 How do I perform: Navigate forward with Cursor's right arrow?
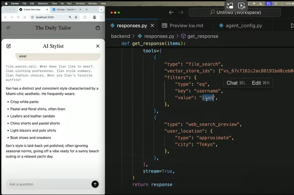pyautogui.click(x=181, y=13)
